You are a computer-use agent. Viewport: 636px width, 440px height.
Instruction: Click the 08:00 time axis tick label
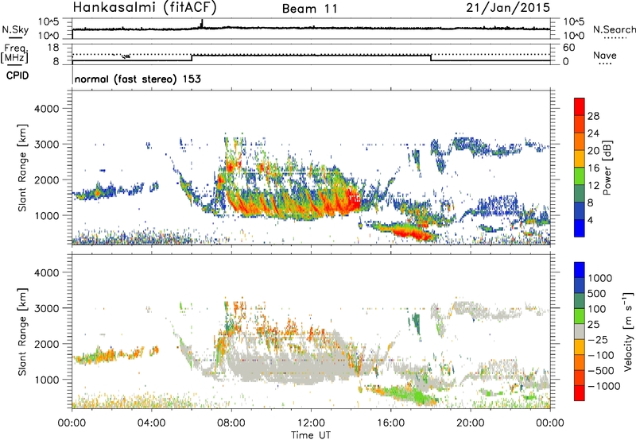231,423
